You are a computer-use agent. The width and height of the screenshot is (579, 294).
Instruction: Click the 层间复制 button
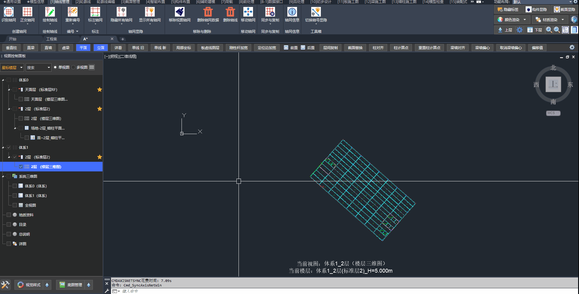(330, 48)
